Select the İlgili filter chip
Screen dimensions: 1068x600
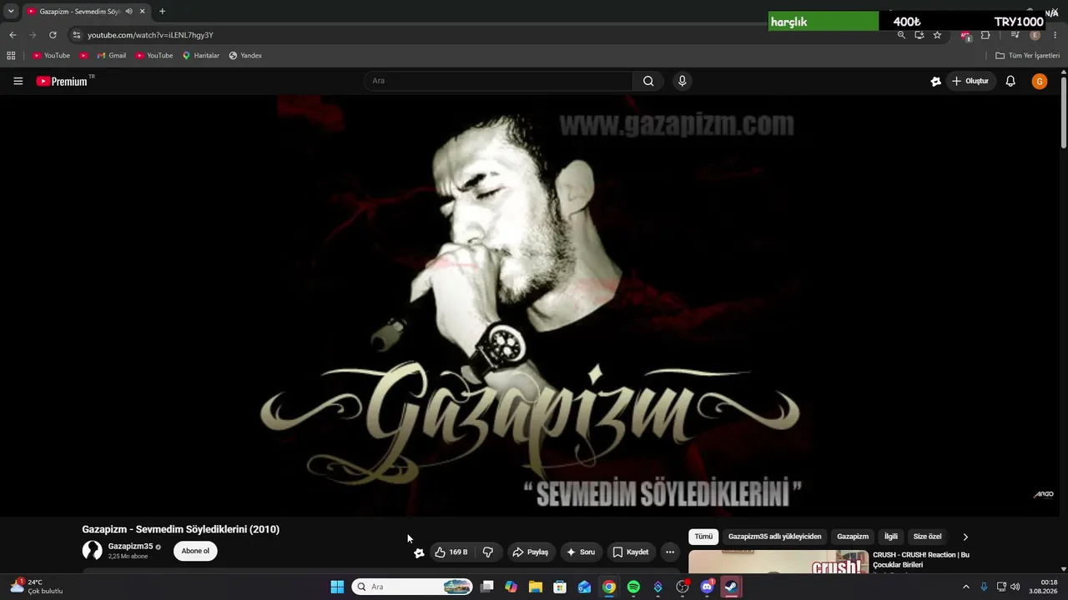coord(891,537)
